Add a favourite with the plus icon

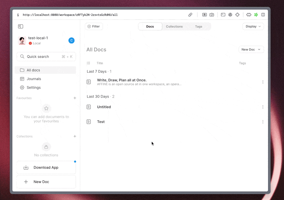pyautogui.click(x=75, y=98)
